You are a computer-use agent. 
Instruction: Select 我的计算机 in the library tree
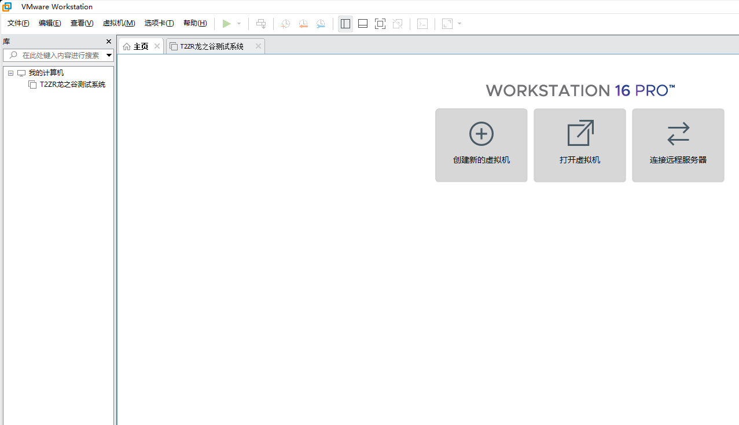click(46, 73)
